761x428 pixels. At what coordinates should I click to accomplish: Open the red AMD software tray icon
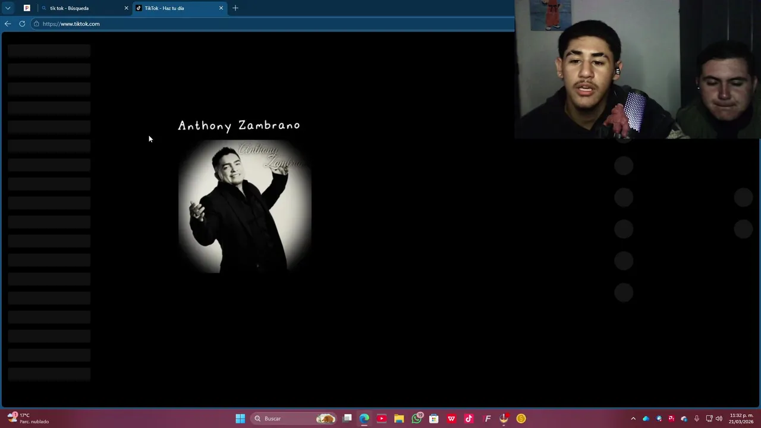(x=671, y=418)
